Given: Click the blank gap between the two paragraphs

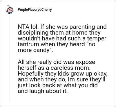Looking at the screenshot, I should click(x=62, y=56).
